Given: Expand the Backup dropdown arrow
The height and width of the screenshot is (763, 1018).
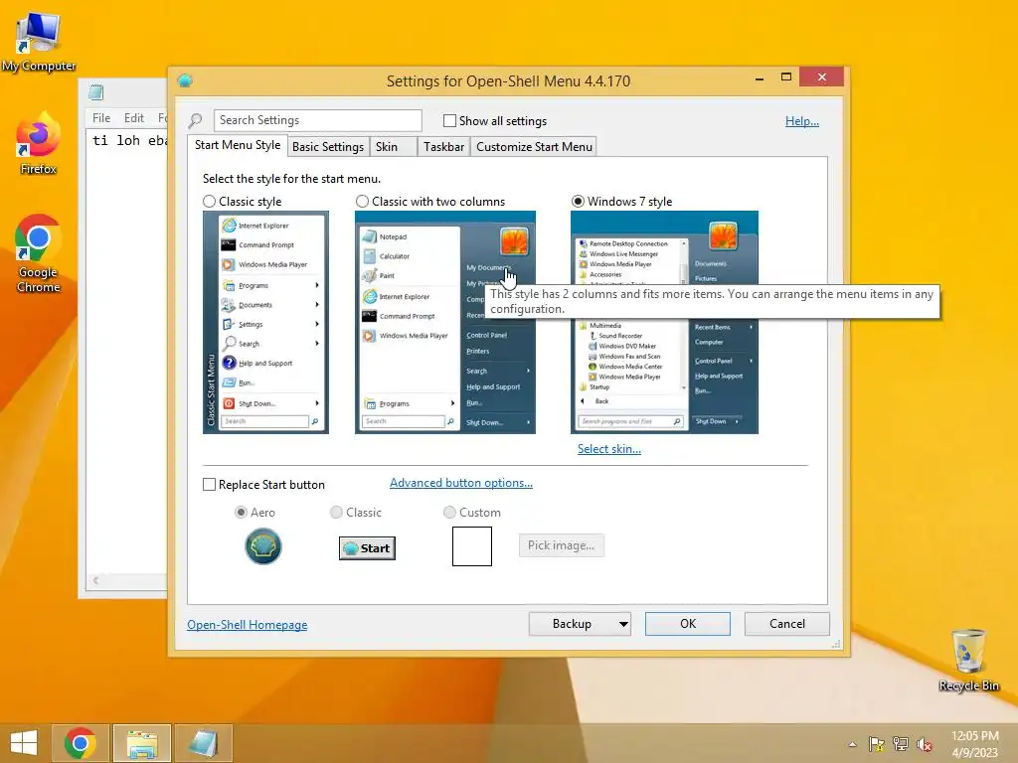Looking at the screenshot, I should pos(623,624).
